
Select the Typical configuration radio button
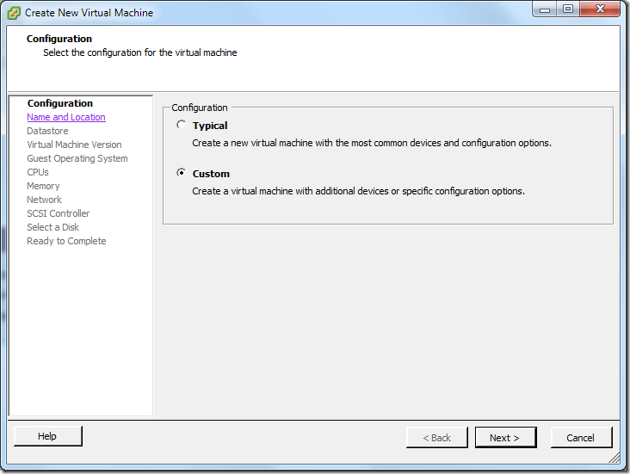click(182, 125)
